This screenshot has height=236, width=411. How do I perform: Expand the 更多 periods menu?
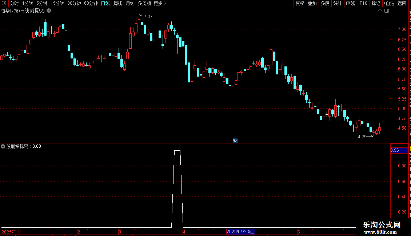tap(160, 3)
